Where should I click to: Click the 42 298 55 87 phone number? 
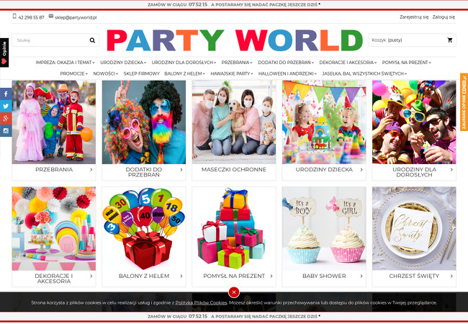coord(32,17)
